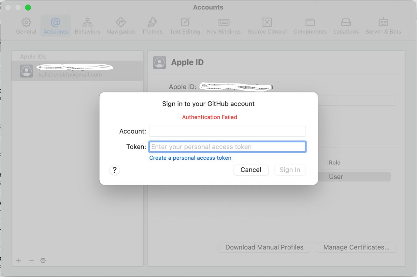Open the General preferences pane
The height and width of the screenshot is (277, 417).
pyautogui.click(x=26, y=26)
